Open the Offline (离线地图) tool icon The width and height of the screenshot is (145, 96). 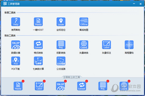click(x=84, y=22)
